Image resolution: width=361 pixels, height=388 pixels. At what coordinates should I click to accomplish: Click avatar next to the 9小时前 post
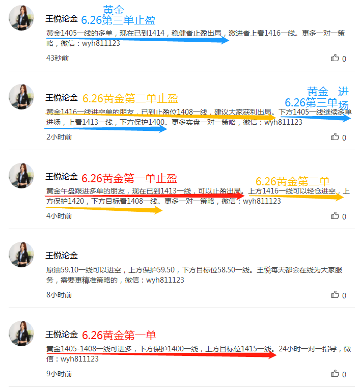21,334
